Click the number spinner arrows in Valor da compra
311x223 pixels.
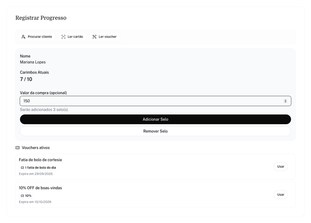click(285, 101)
